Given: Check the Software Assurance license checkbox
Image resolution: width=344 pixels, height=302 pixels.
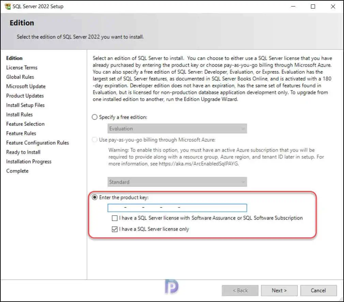Looking at the screenshot, I should [x=115, y=218].
